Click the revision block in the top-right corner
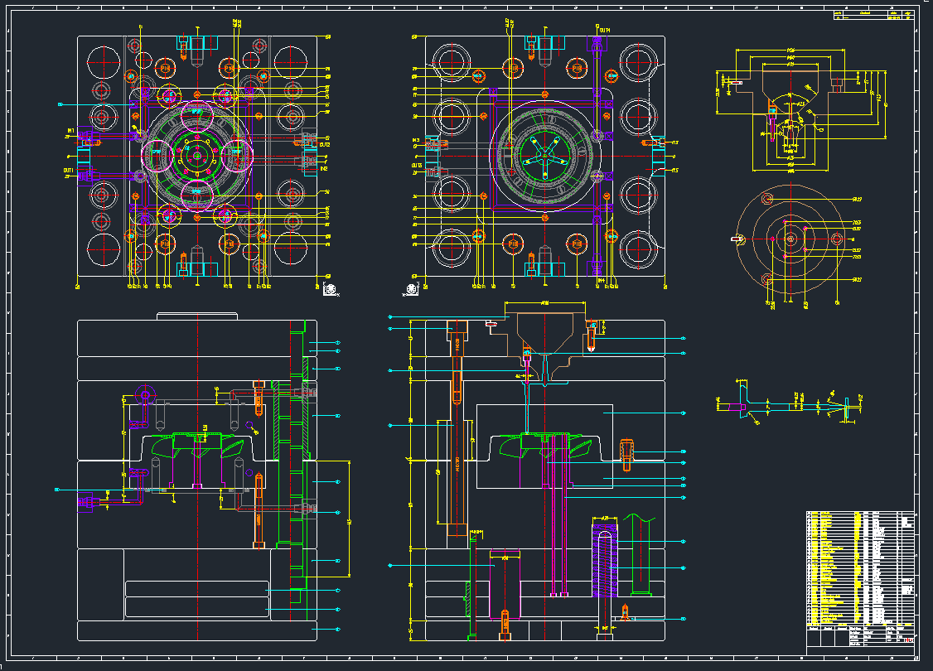This screenshot has width=933, height=671. click(x=873, y=15)
